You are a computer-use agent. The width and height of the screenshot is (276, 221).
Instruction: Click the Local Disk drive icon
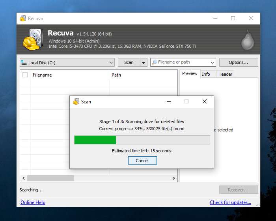point(23,62)
